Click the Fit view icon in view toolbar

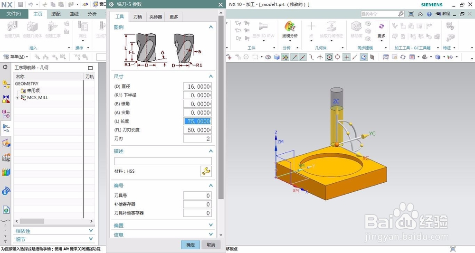click(386, 57)
